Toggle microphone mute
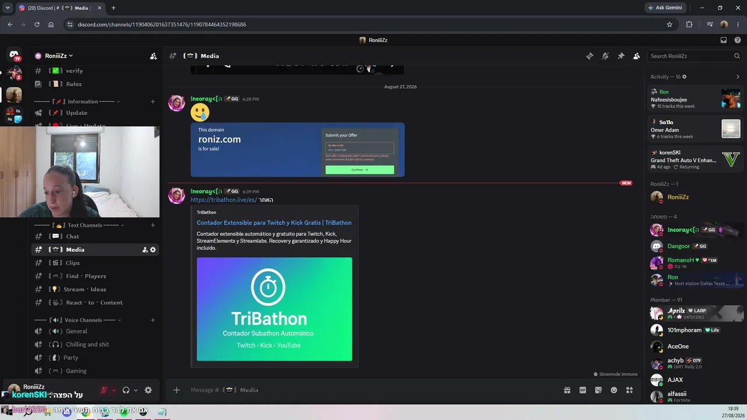The width and height of the screenshot is (747, 420). (x=104, y=390)
